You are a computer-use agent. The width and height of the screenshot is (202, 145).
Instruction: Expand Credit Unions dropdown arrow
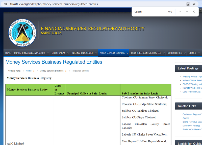(68, 53)
